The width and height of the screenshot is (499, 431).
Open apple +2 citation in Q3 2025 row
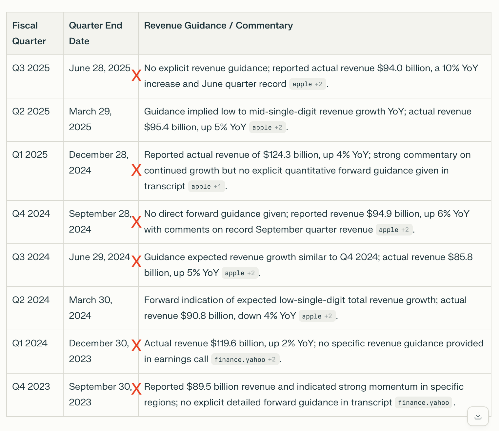coord(307,84)
